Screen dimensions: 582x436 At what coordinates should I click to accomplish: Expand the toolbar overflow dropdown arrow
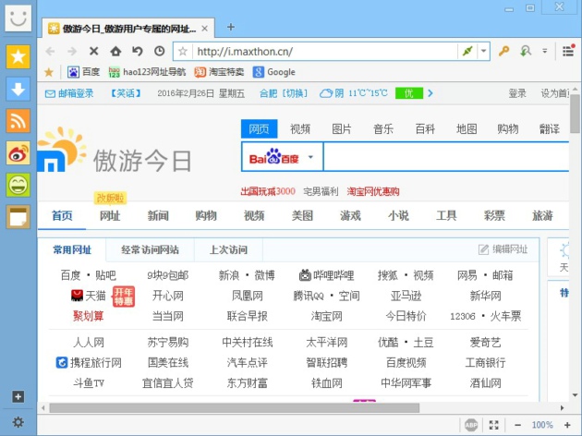click(x=544, y=51)
